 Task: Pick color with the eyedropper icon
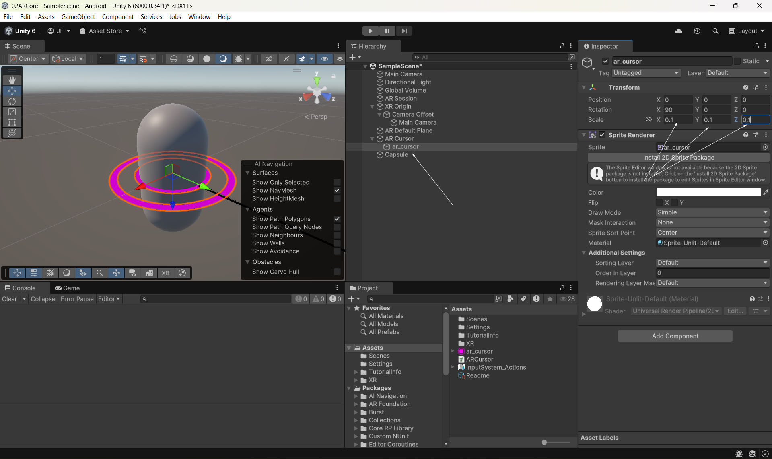coord(766,193)
